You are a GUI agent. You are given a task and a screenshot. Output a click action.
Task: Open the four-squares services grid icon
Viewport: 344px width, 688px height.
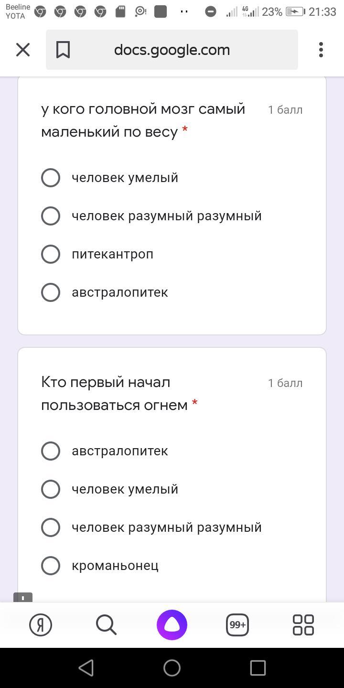(303, 624)
